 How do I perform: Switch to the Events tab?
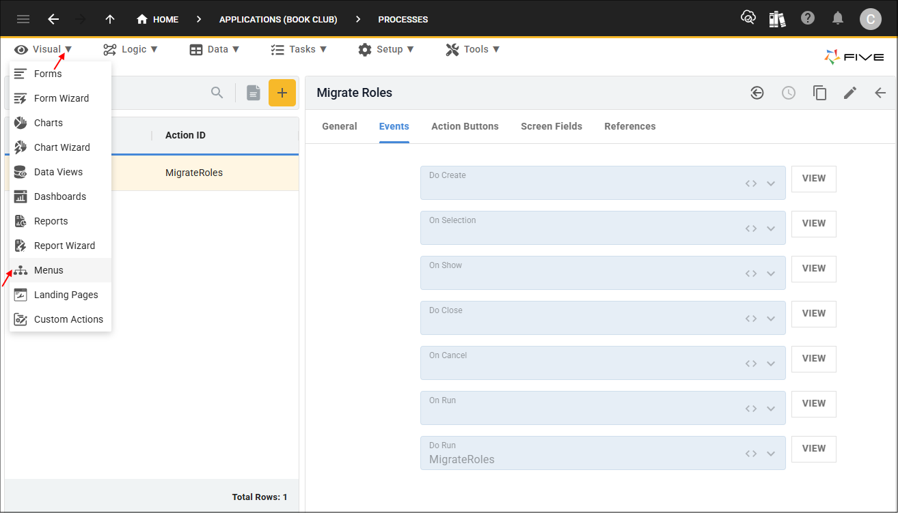394,126
